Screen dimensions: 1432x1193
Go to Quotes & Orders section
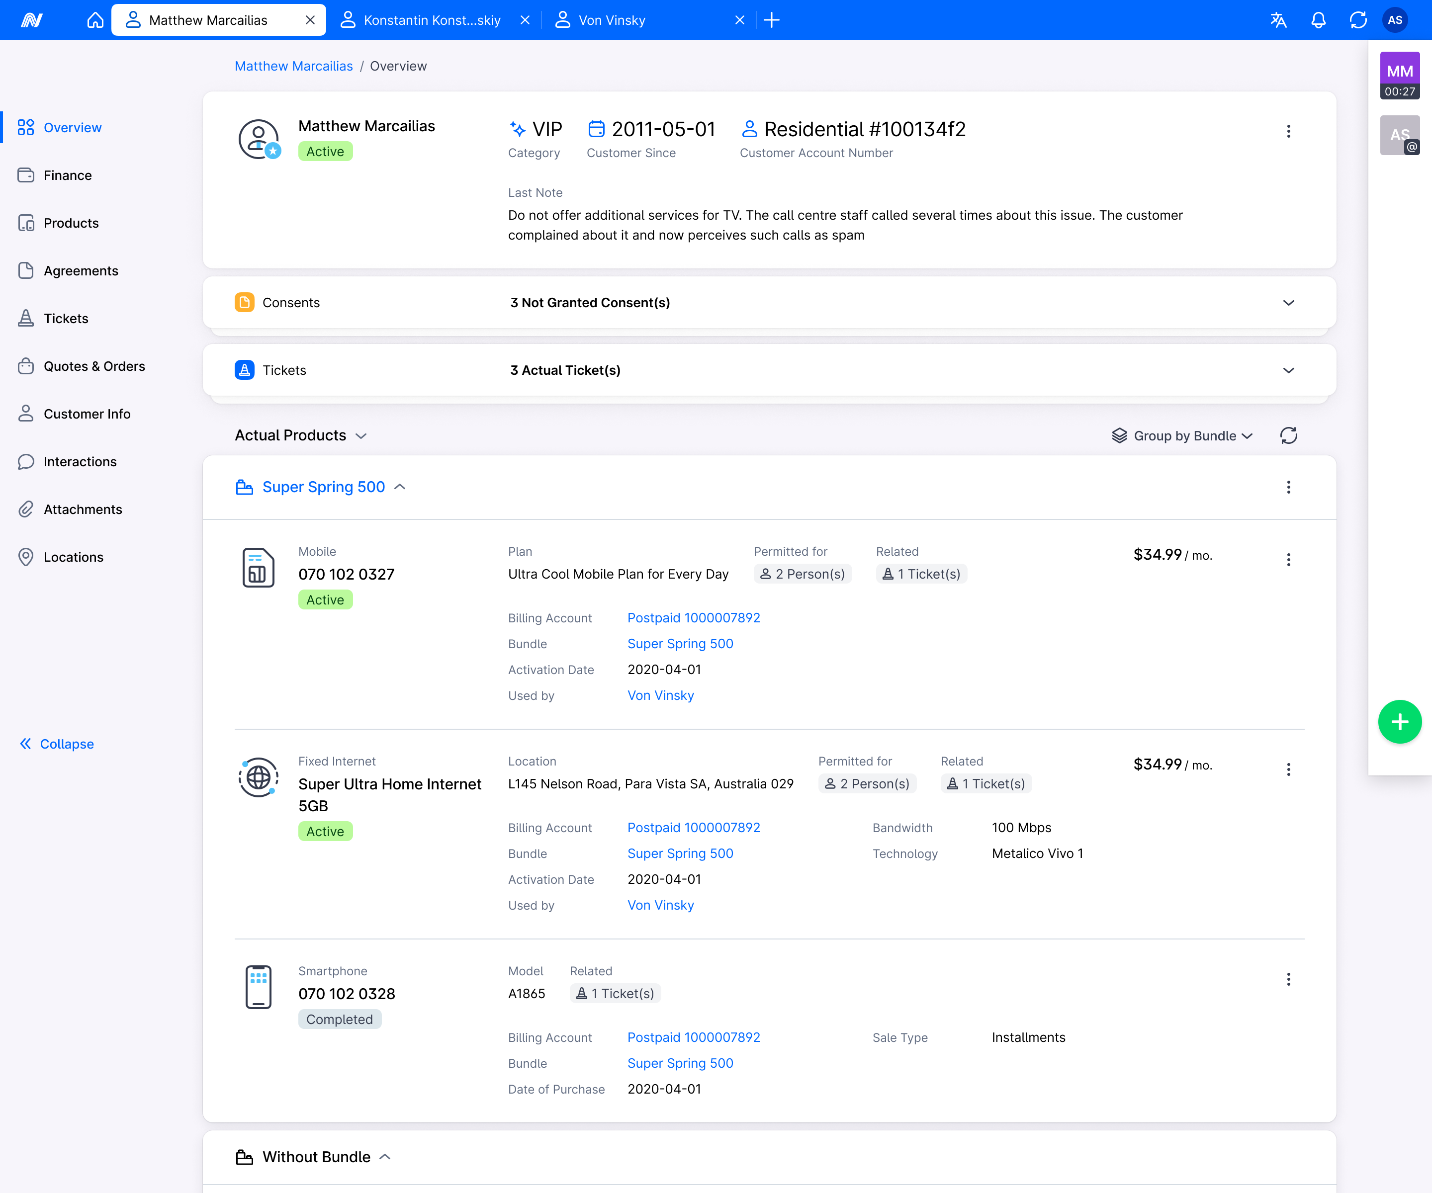click(94, 366)
